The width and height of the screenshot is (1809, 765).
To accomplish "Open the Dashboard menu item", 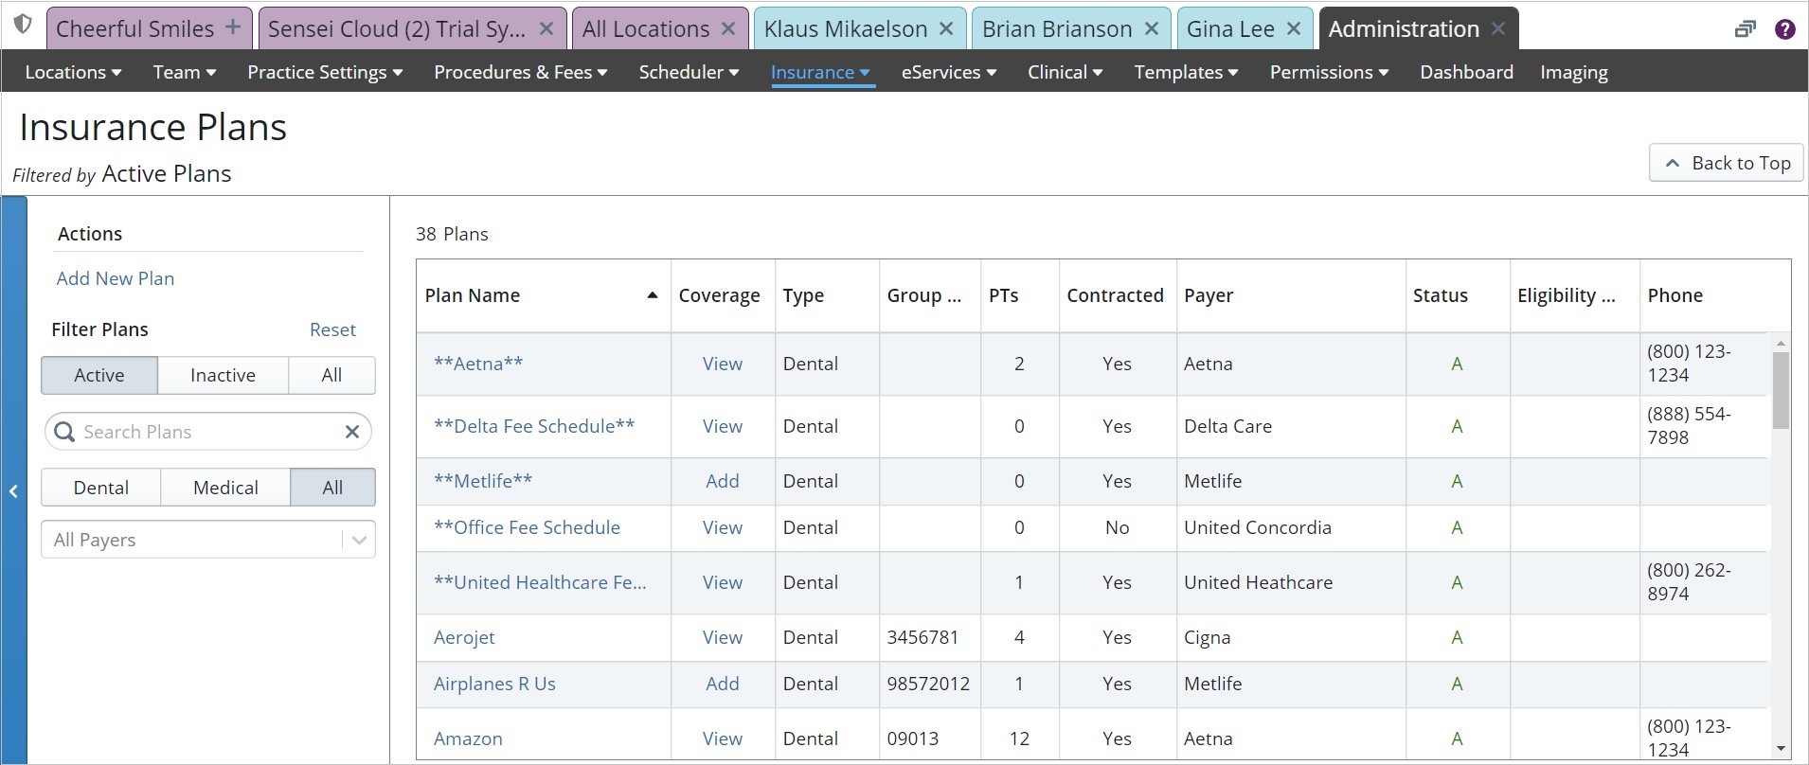I will [x=1465, y=72].
